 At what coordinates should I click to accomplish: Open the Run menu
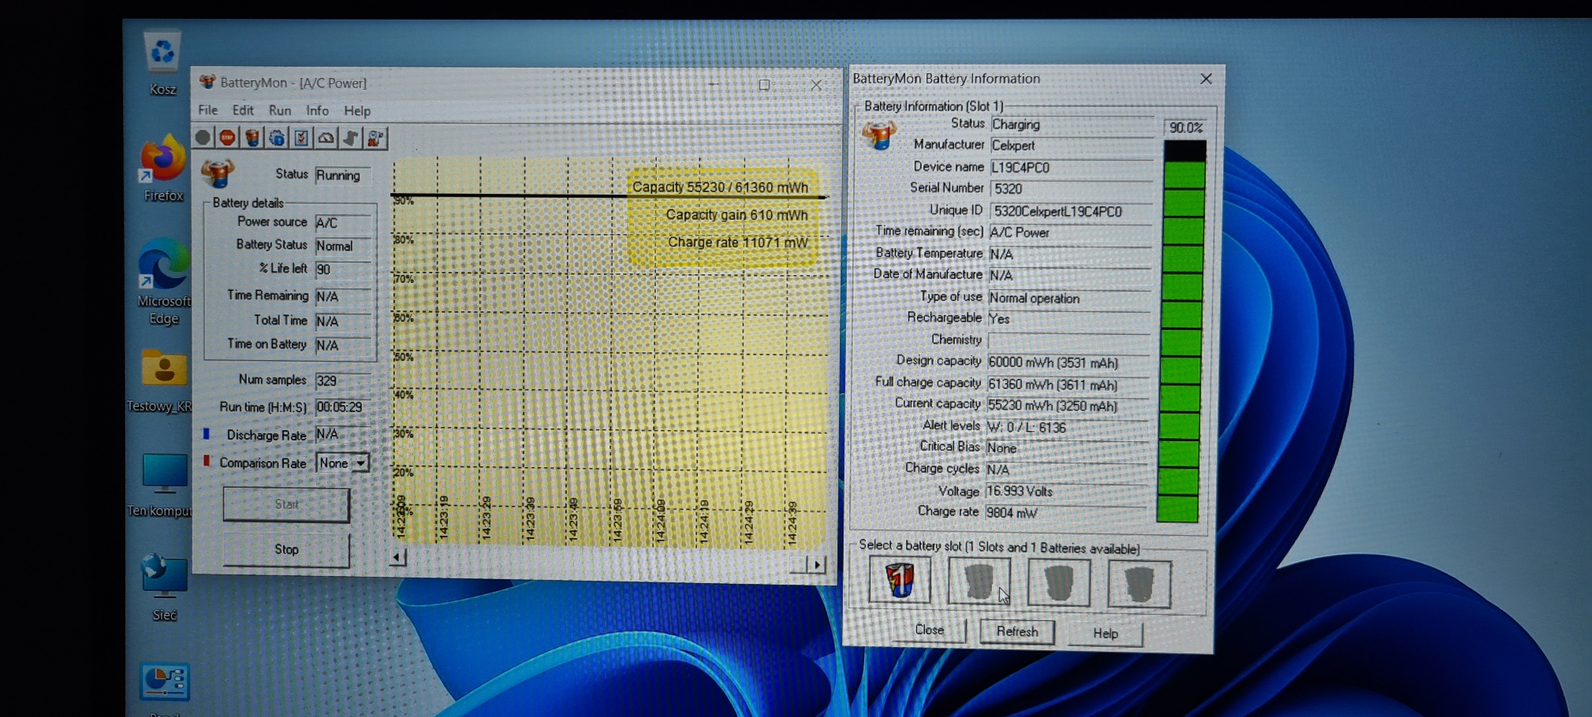(x=279, y=110)
